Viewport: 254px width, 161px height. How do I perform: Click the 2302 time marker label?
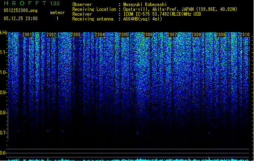(51, 35)
